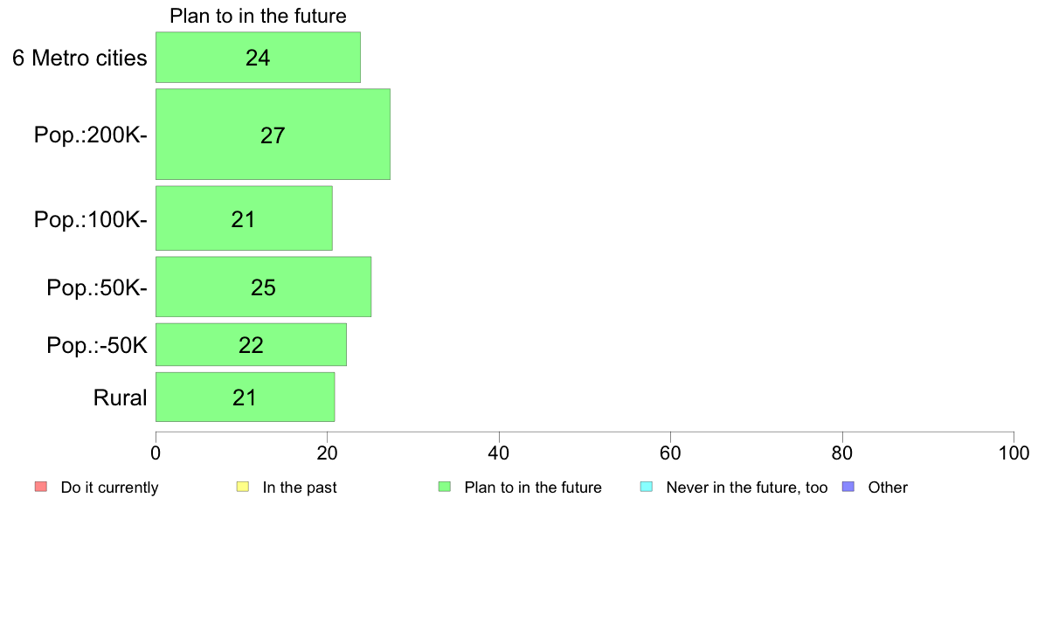Select the Pop.:100K- bar showing 21

point(244,218)
